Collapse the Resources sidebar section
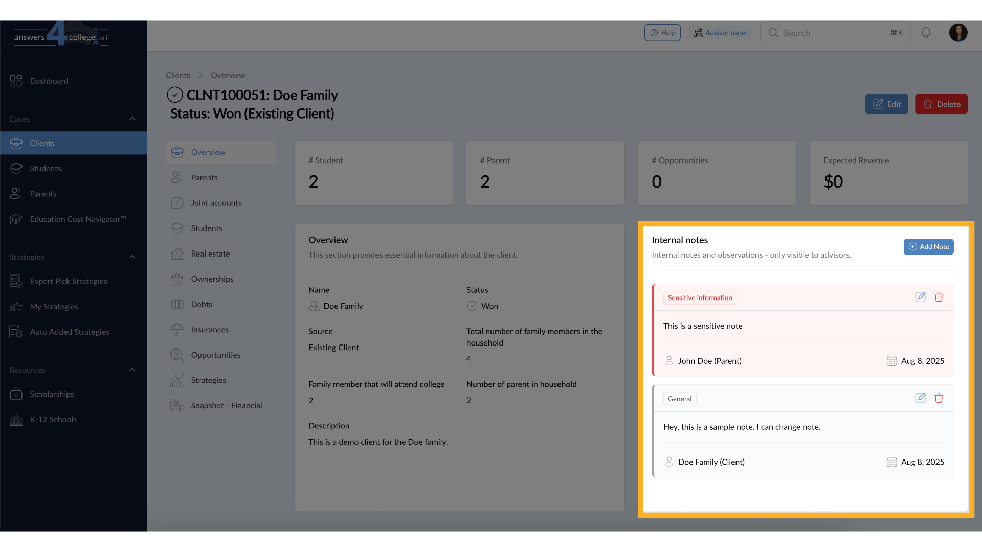 tap(132, 370)
